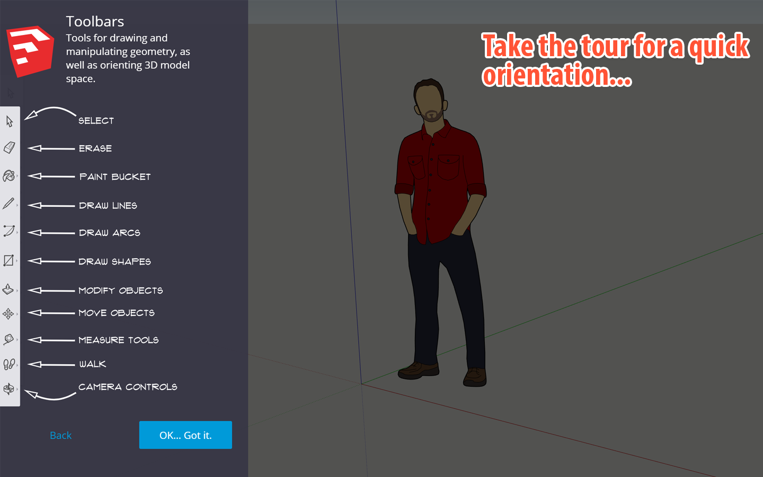Expand the Camera Controls flyout arrow
The width and height of the screenshot is (763, 477).
tap(17, 390)
